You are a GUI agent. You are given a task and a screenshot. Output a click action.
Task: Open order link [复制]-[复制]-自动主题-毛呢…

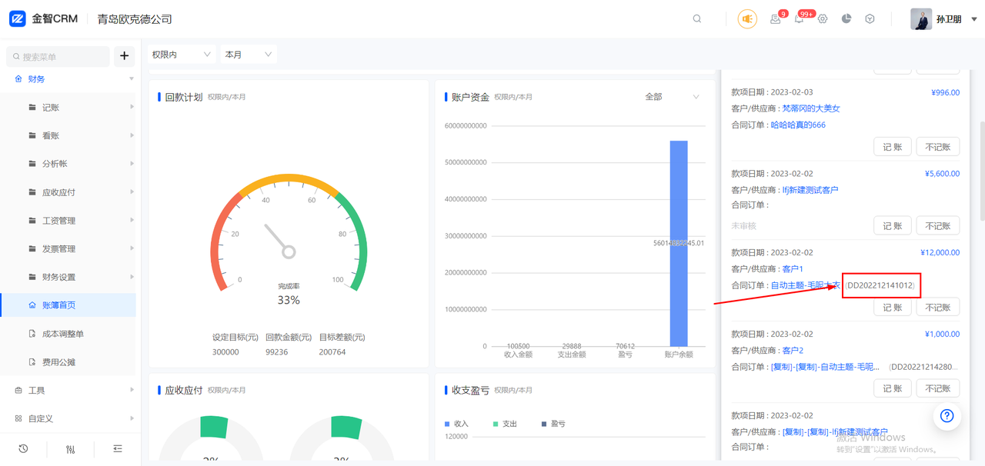826,367
